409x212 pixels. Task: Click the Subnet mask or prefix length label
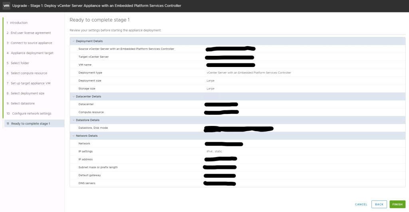click(98, 167)
